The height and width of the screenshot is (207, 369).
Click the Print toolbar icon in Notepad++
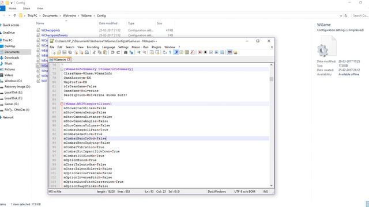87,52
